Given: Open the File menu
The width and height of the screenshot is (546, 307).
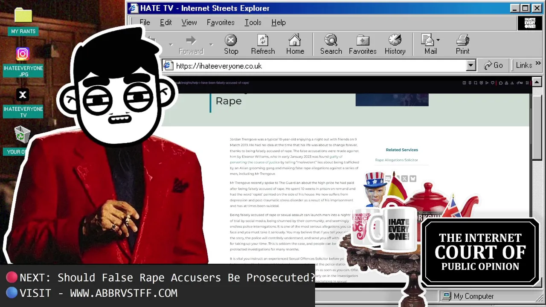Looking at the screenshot, I should (145, 23).
